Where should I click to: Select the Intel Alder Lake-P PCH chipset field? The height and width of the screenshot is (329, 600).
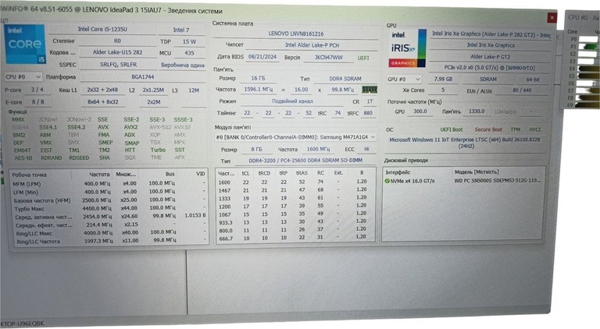point(312,45)
